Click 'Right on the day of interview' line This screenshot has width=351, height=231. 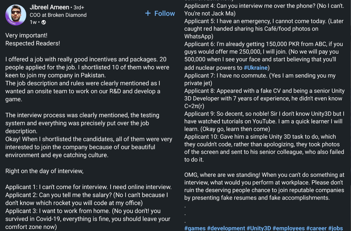click(x=44, y=171)
